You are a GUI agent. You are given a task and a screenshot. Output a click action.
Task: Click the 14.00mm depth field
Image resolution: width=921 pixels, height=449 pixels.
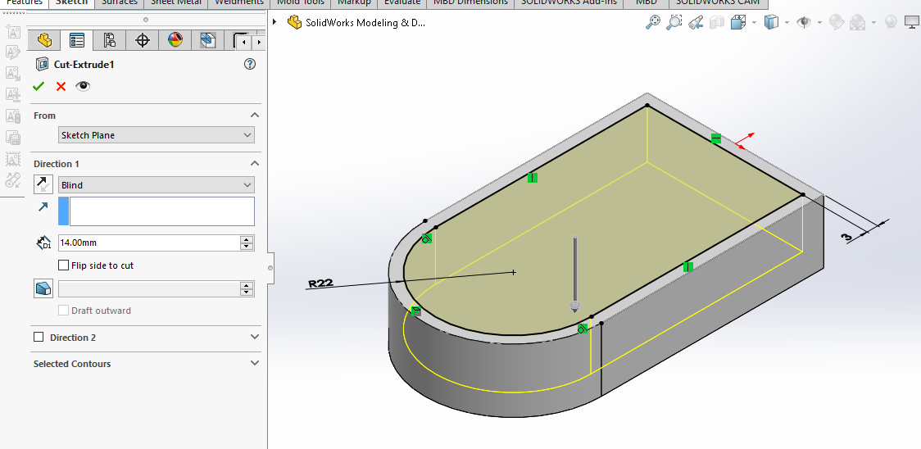click(x=147, y=243)
